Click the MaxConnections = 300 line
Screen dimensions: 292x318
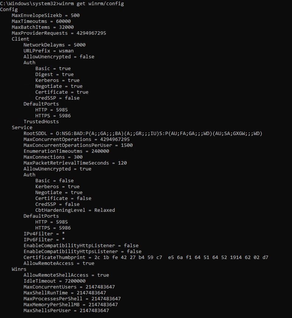[x=53, y=157]
